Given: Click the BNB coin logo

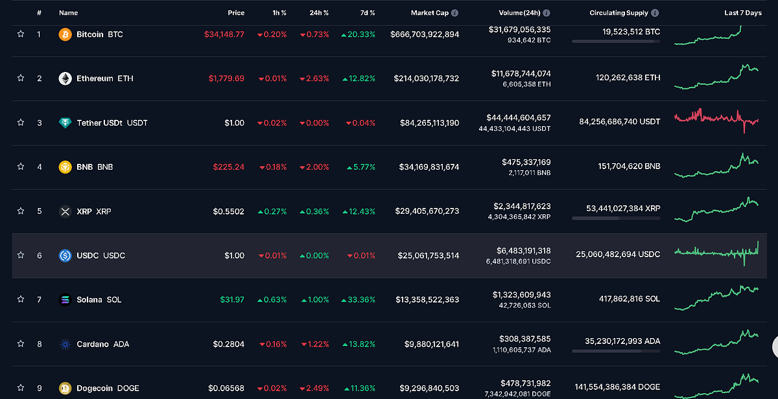Looking at the screenshot, I should point(64,166).
